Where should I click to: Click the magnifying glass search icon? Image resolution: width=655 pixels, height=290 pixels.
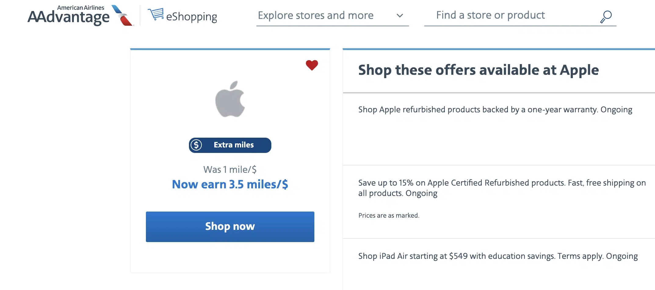pos(606,16)
